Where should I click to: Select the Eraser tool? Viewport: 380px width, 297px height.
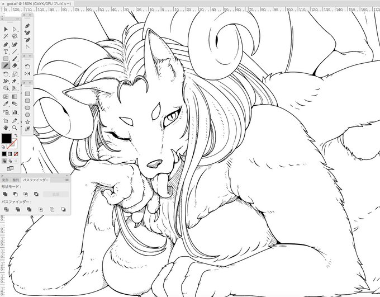point(15,66)
